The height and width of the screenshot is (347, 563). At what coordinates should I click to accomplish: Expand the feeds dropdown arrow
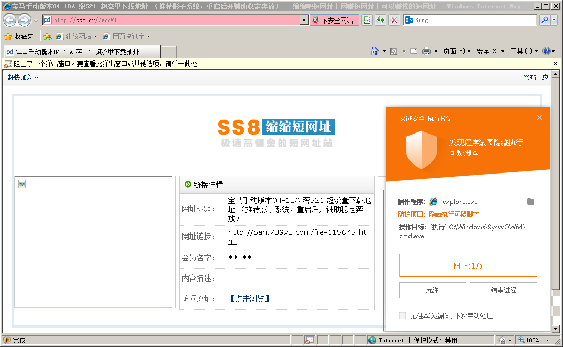pos(404,51)
